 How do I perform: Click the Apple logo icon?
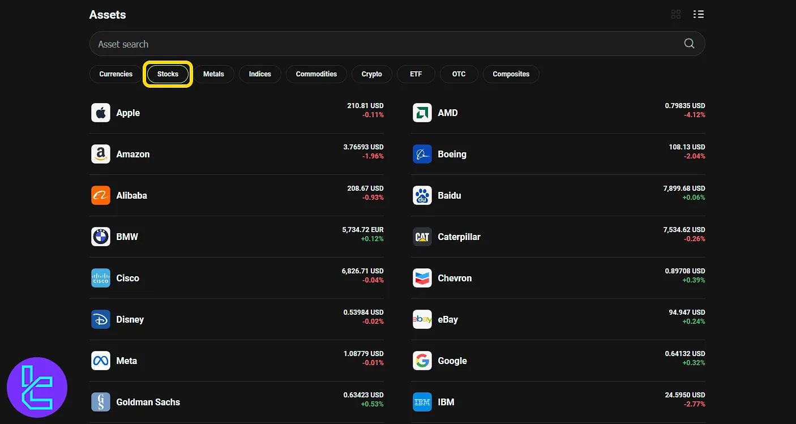[x=101, y=113]
